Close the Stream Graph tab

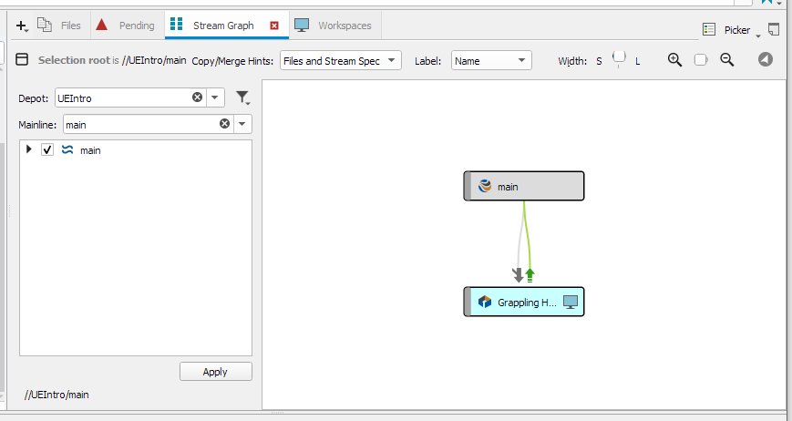pos(274,26)
